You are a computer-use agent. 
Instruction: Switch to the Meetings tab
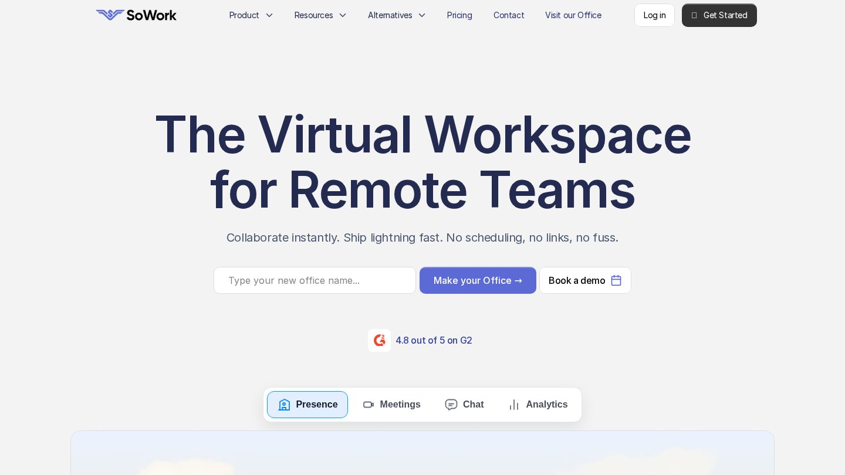click(x=391, y=405)
